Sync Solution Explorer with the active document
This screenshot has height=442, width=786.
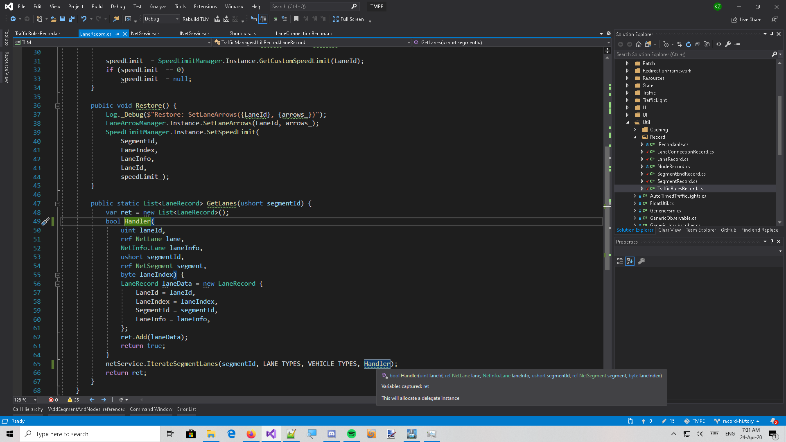680,44
